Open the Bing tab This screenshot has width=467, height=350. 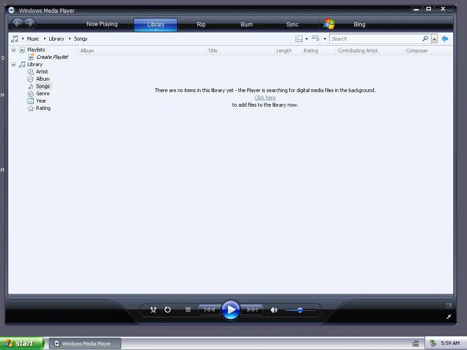coord(359,25)
